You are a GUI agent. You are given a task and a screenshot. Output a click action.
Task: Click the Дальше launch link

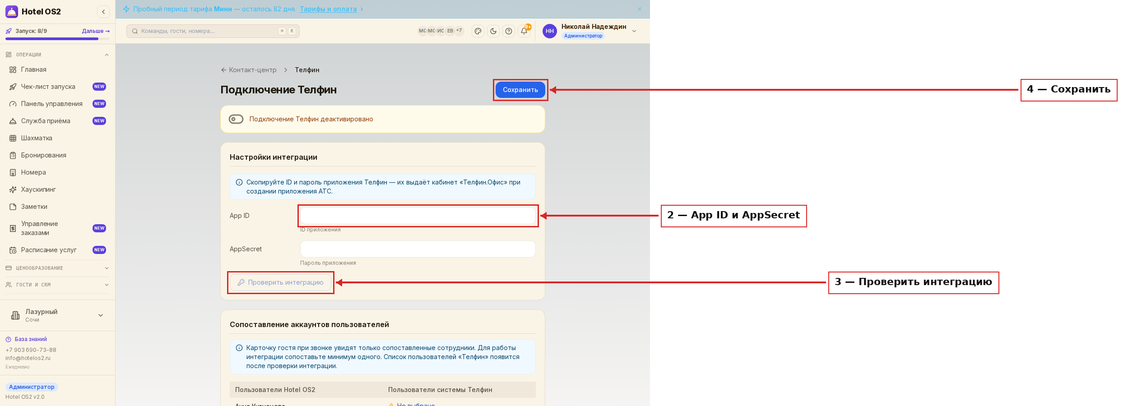(x=96, y=31)
